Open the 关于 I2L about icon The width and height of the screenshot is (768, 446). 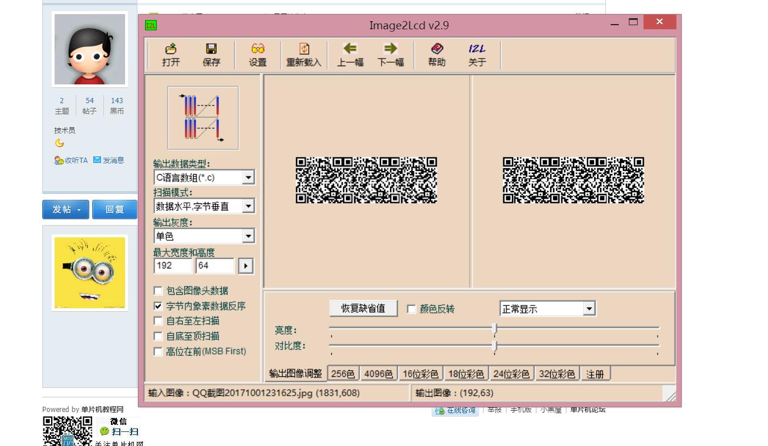pos(477,55)
